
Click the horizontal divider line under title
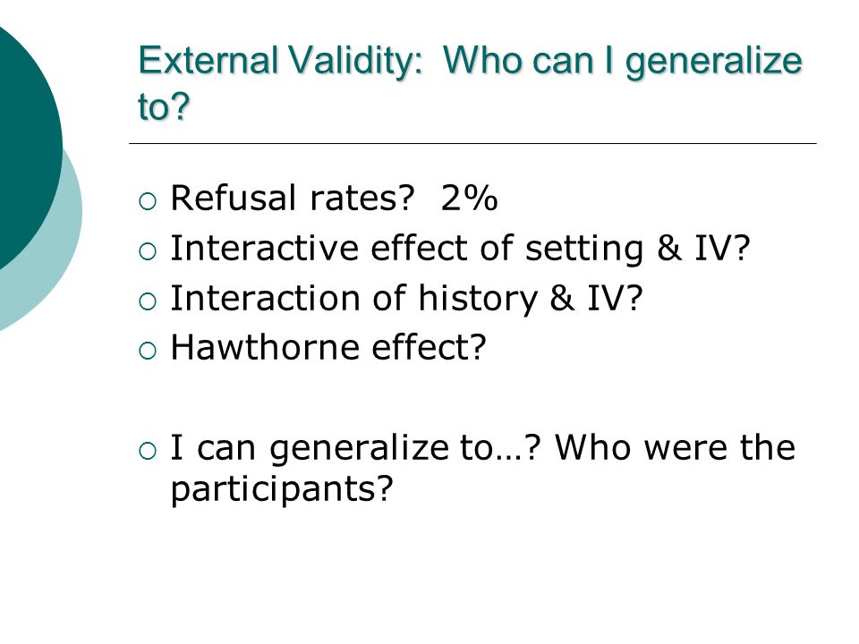(x=472, y=143)
